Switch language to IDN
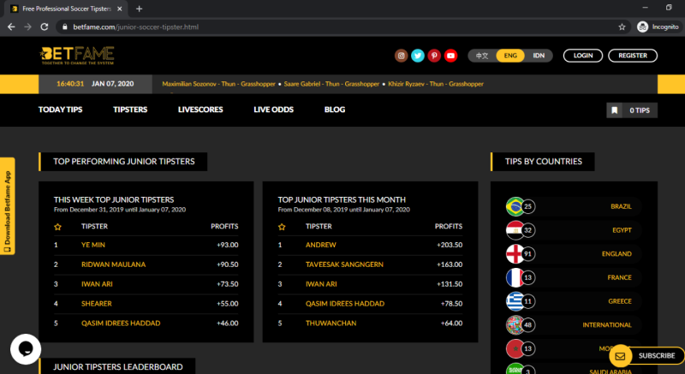This screenshot has width=685, height=374. [539, 56]
